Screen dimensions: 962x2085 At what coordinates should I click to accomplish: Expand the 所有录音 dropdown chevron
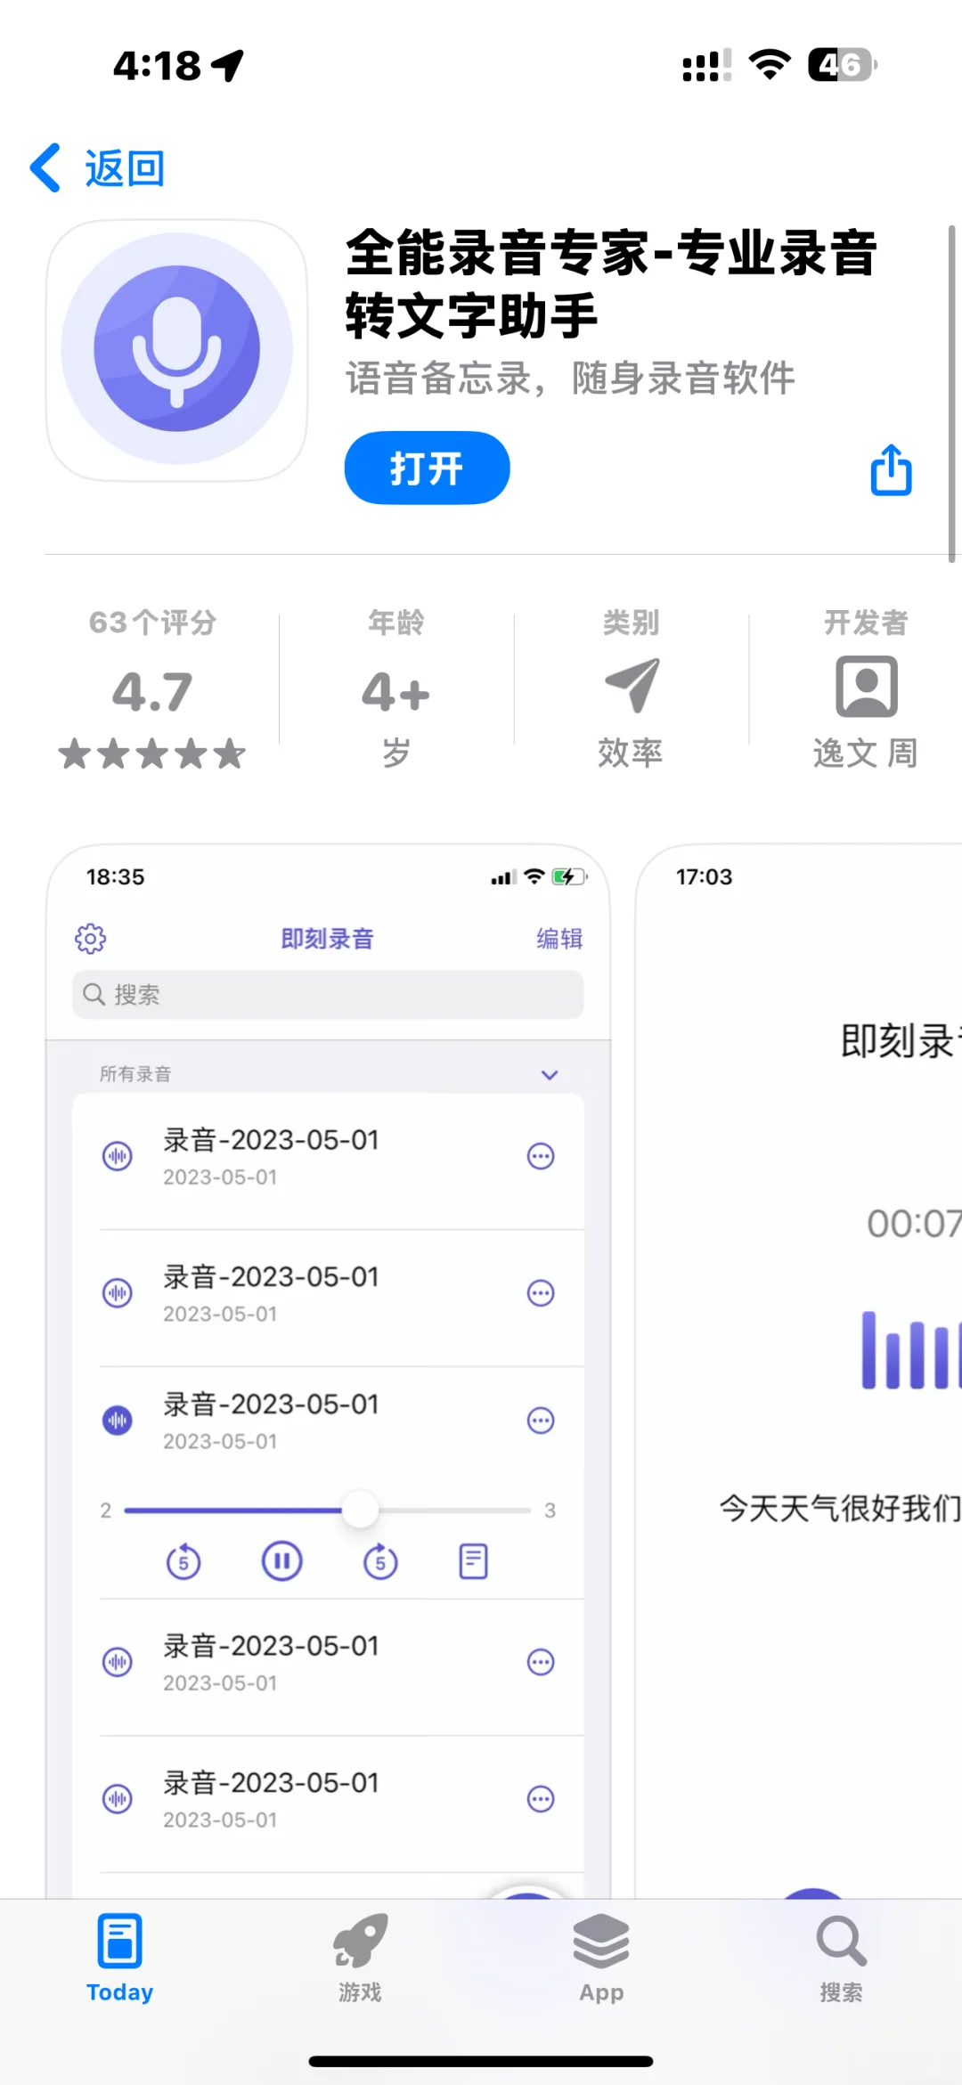[x=550, y=1075]
